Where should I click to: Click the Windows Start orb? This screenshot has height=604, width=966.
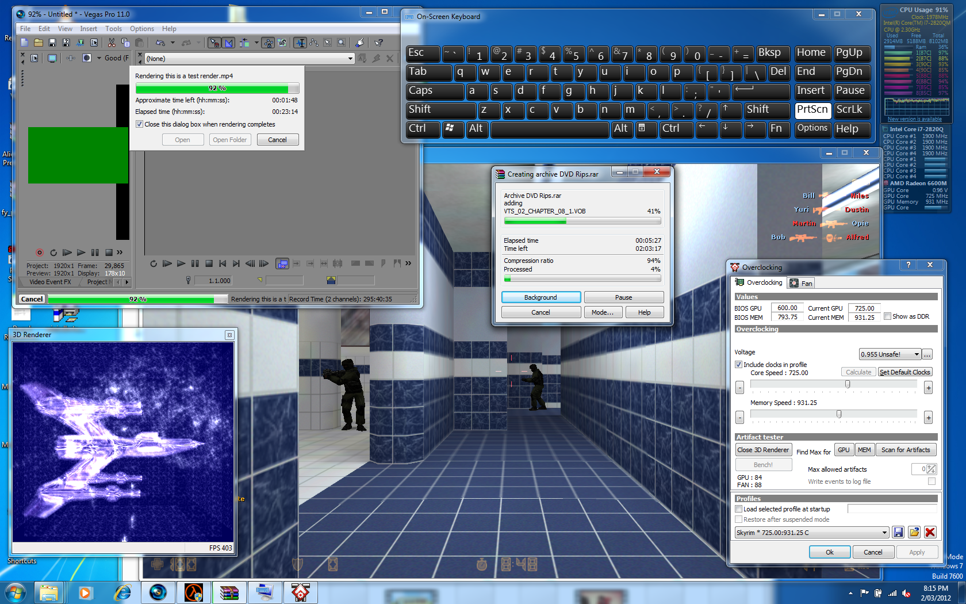[15, 592]
